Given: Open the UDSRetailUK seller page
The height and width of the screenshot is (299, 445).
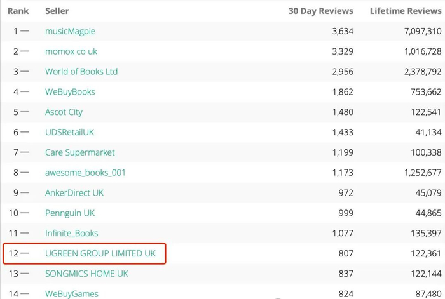Looking at the screenshot, I should tap(69, 132).
